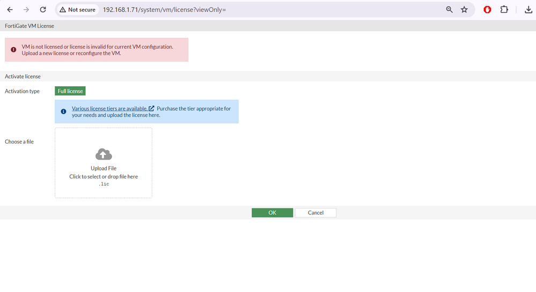
Task: Open the Various license tiers are available link
Action: tap(110, 109)
